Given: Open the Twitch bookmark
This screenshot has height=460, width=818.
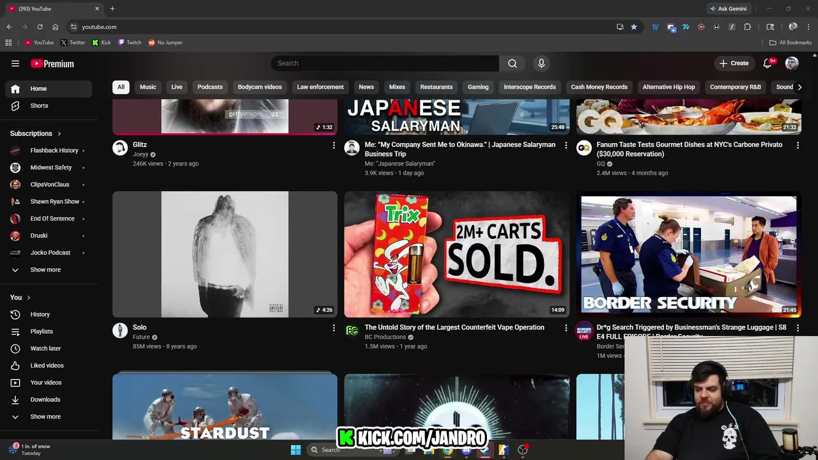Looking at the screenshot, I should [x=130, y=43].
